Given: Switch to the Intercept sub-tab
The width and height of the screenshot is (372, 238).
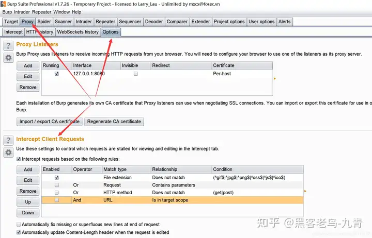Looking at the screenshot, I should click(13, 32).
